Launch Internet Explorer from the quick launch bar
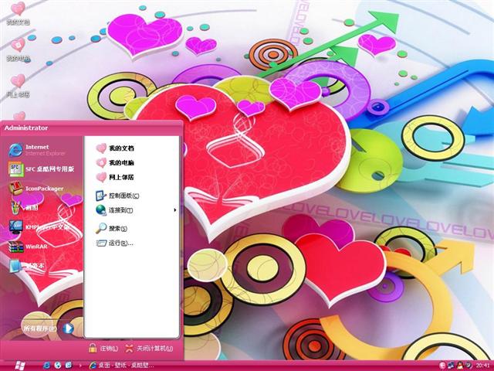 coord(47,366)
